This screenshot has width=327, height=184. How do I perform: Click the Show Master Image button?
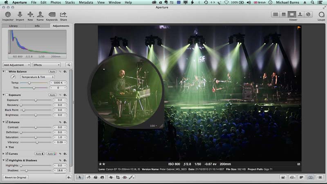click(283, 177)
